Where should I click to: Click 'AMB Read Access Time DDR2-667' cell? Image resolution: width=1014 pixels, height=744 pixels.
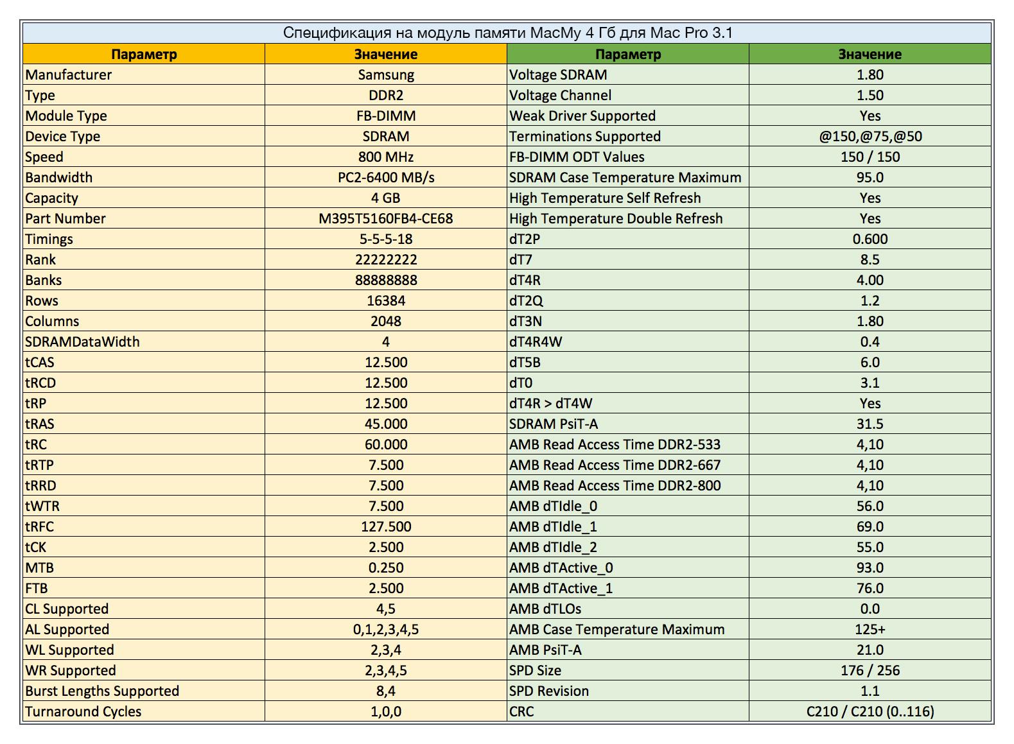tap(628, 465)
